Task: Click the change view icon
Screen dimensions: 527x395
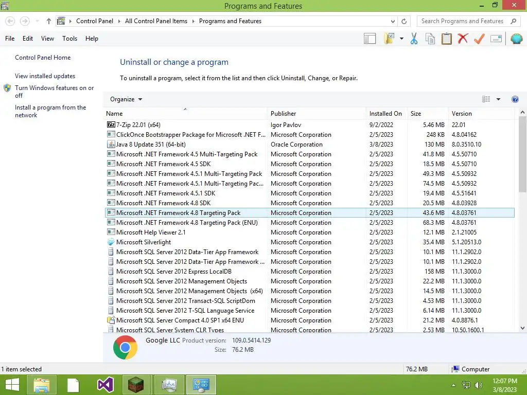Action: [x=486, y=99]
